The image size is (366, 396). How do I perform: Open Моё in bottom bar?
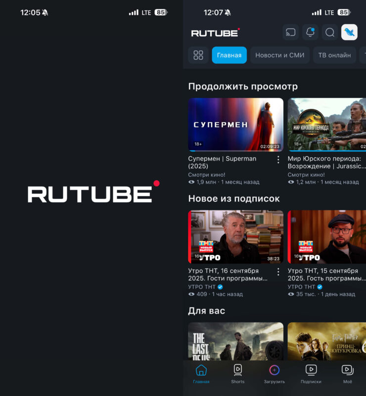pos(347,374)
